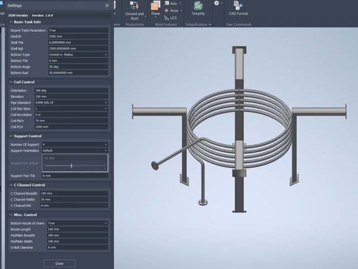Click the Simplify tool icon

[198, 5]
